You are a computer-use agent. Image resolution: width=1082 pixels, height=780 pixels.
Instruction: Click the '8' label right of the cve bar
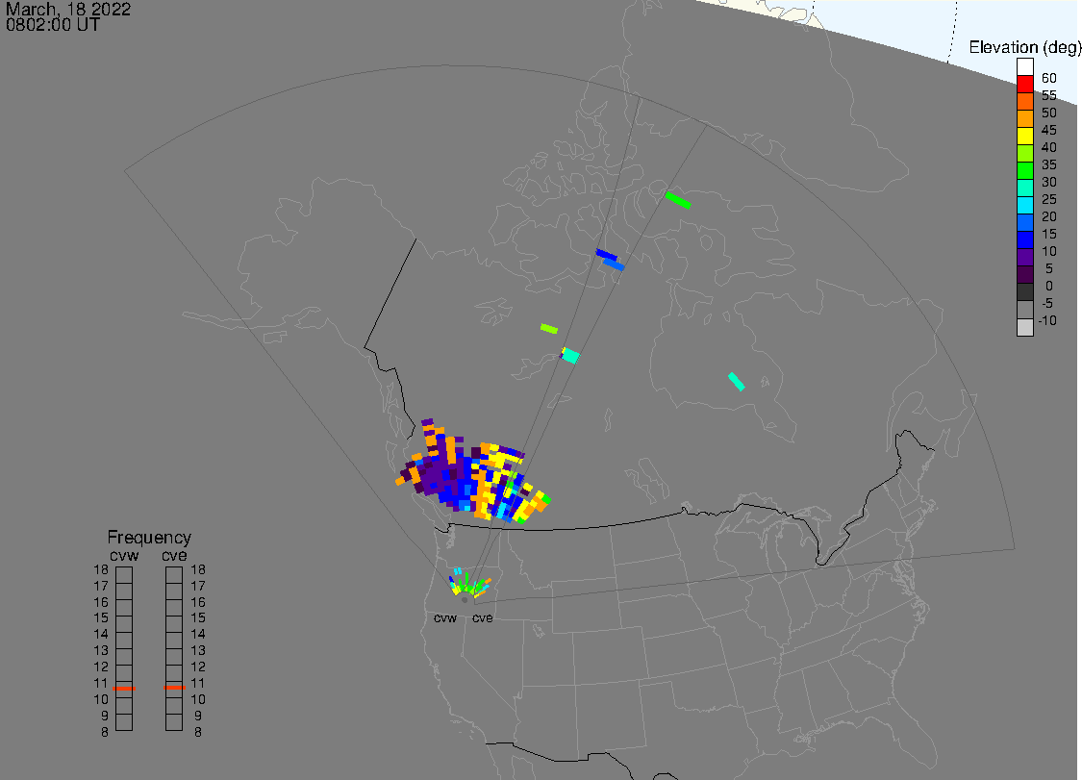point(198,732)
